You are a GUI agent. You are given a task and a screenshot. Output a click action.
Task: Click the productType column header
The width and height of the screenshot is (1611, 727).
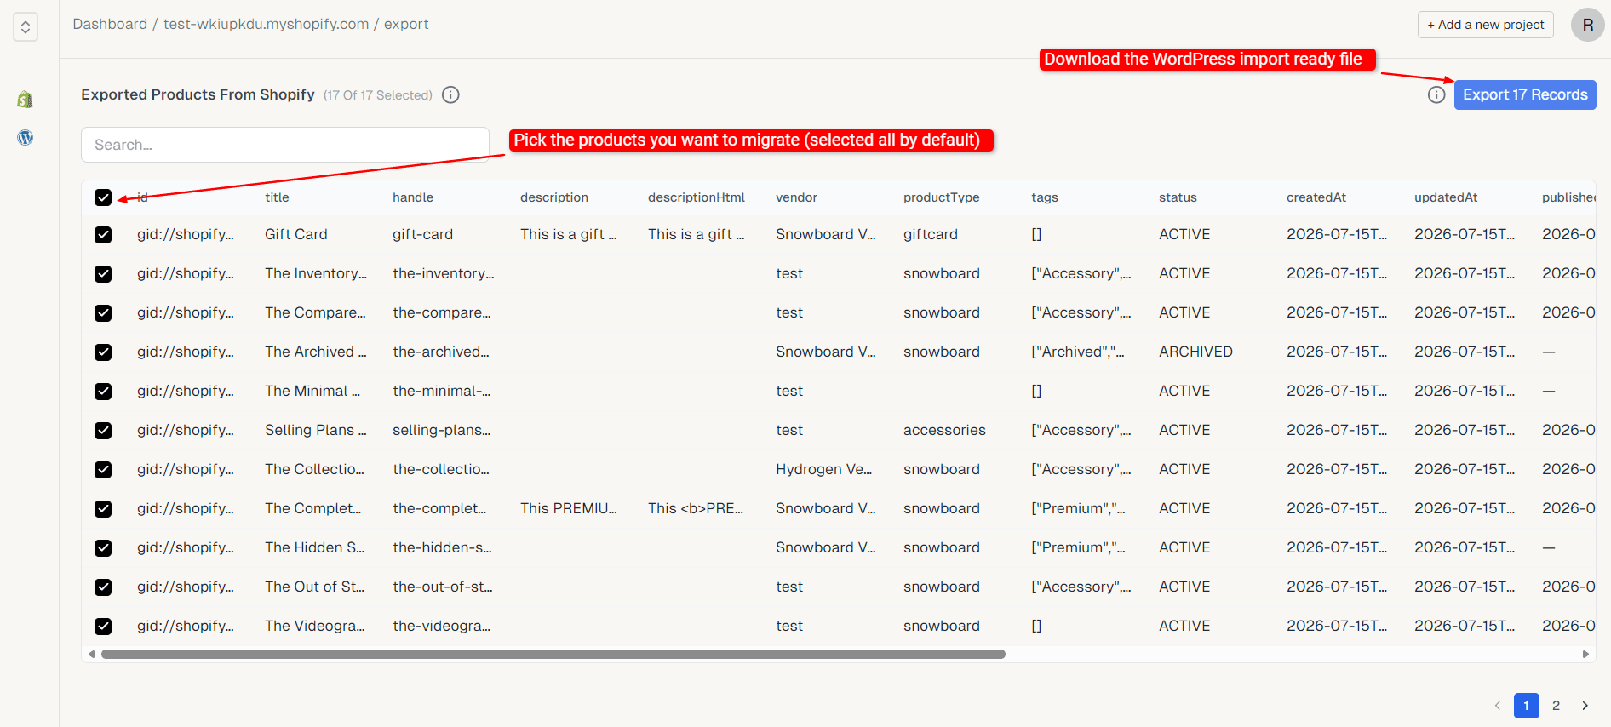pyautogui.click(x=942, y=197)
